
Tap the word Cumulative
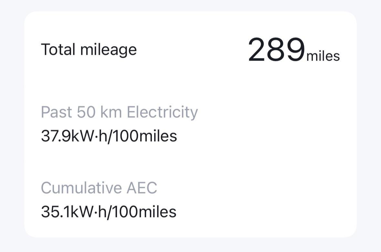coord(82,188)
